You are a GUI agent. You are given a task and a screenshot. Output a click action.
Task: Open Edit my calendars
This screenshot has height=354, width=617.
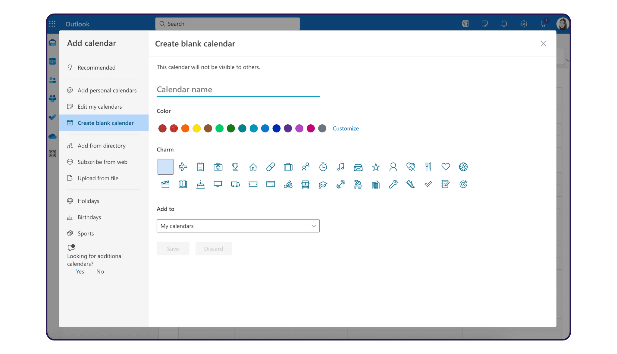click(104, 107)
